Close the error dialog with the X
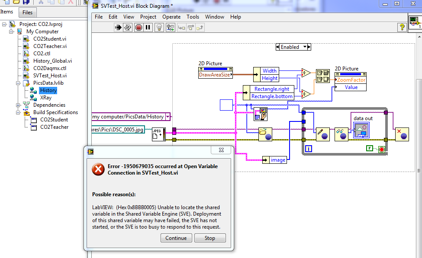The height and width of the screenshot is (258, 422). [x=221, y=150]
